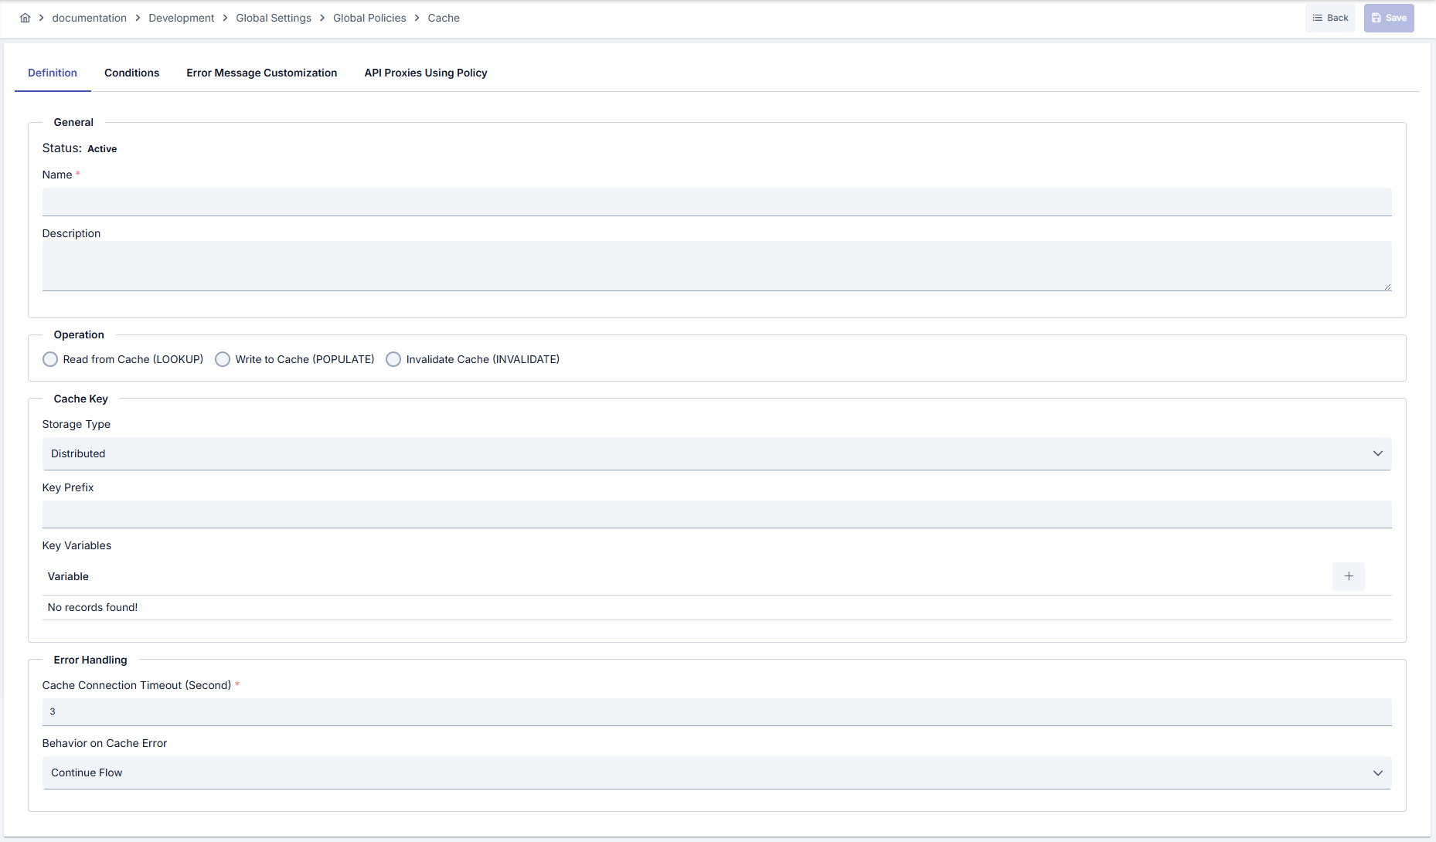Open documentation breadcrumb link
The height and width of the screenshot is (842, 1436).
pyautogui.click(x=89, y=18)
